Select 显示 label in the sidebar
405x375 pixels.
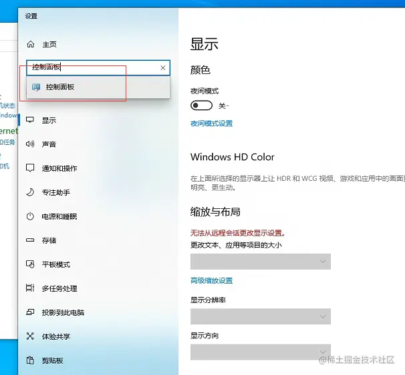click(x=49, y=121)
